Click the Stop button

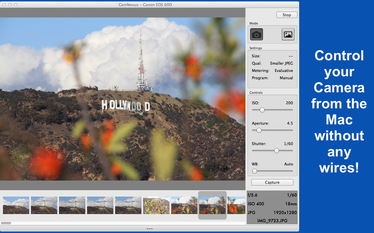287,15
